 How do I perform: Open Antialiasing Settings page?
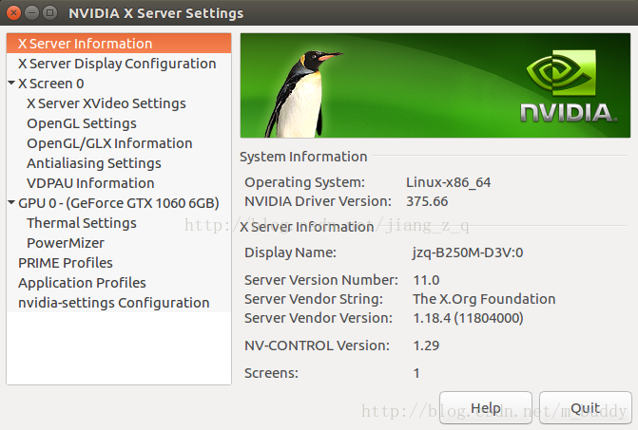[94, 163]
